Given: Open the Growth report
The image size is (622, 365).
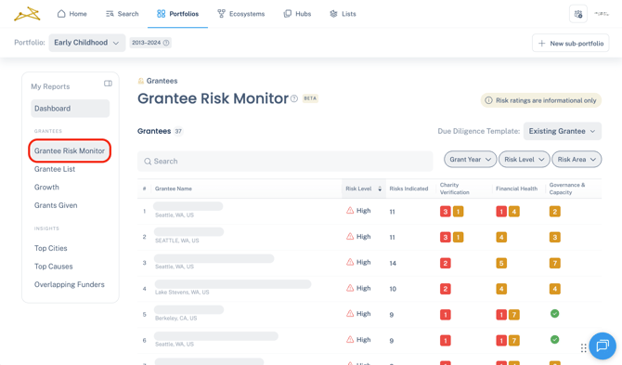Looking at the screenshot, I should coord(46,188).
